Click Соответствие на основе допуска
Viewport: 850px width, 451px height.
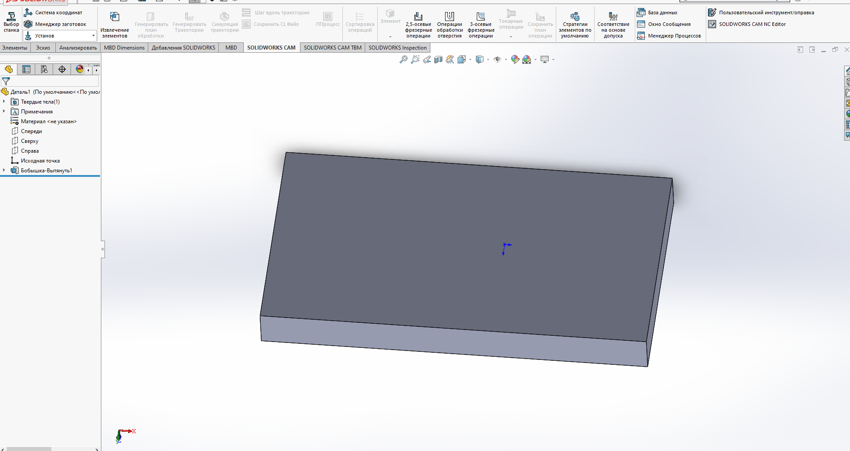point(613,25)
